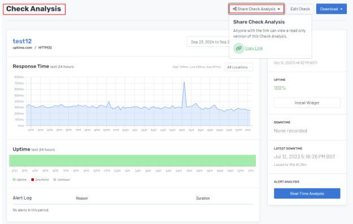Viewport: 353px width, 224px height.
Task: Click the green uptime bar
Action: click(132, 161)
